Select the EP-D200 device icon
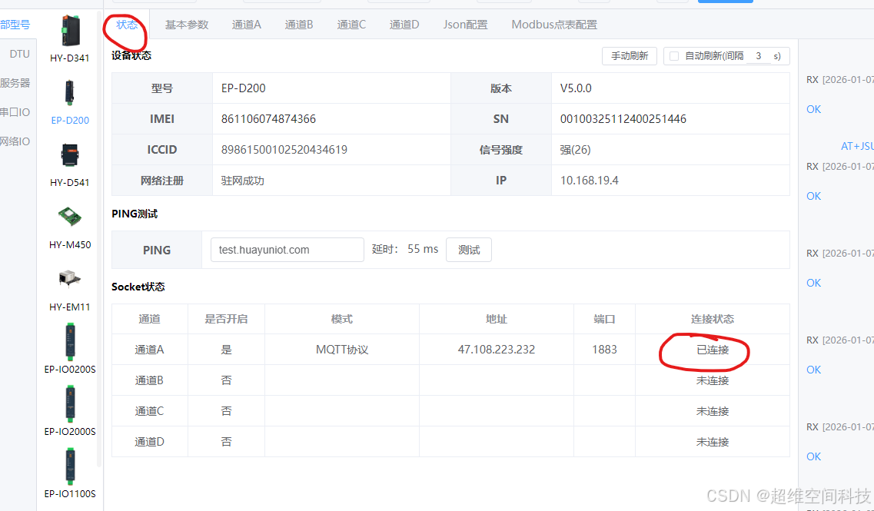The image size is (874, 511). coord(70,92)
